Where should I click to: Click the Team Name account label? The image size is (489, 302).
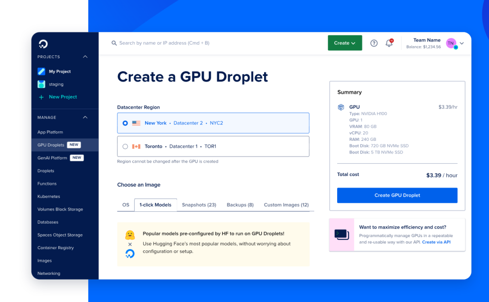coord(427,40)
